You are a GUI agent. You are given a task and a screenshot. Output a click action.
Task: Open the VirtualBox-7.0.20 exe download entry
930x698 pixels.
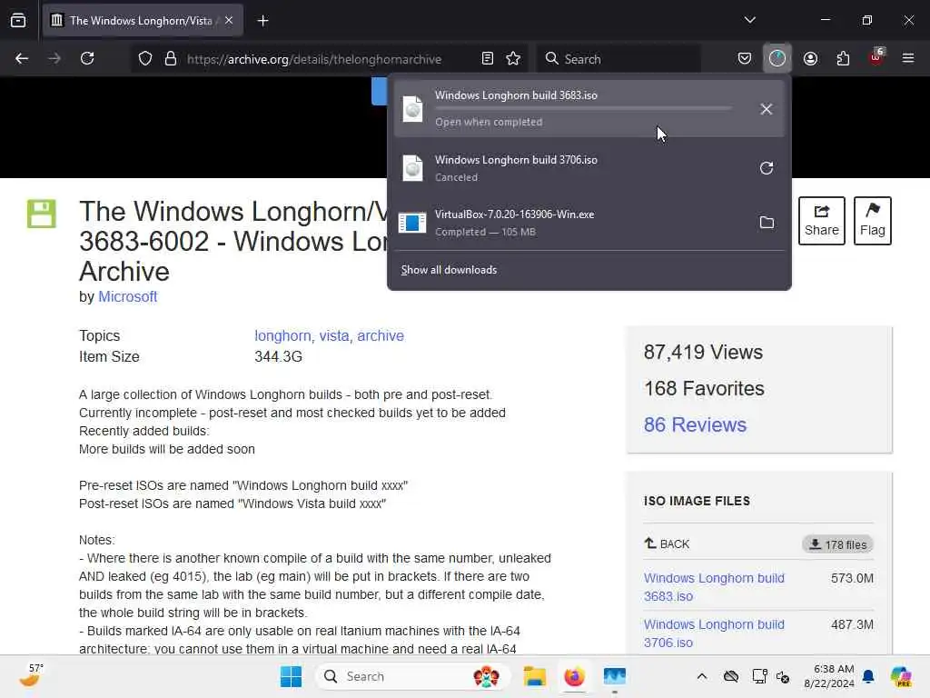pyautogui.click(x=589, y=223)
